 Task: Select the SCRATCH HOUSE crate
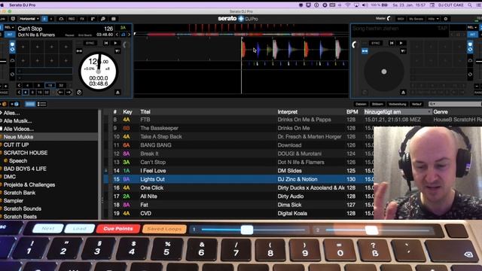click(x=26, y=153)
